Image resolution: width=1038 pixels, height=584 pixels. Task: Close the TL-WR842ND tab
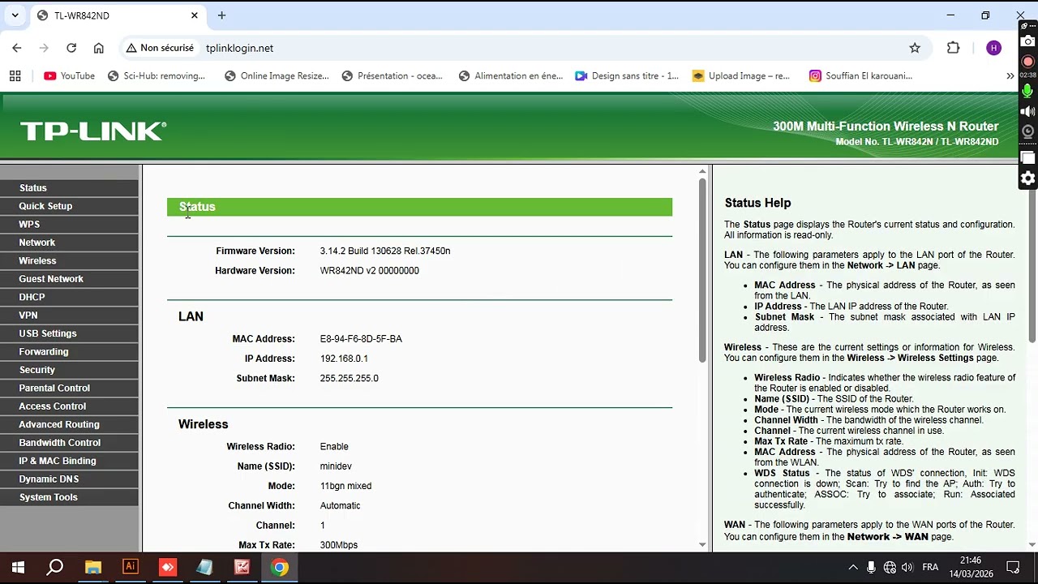[195, 15]
